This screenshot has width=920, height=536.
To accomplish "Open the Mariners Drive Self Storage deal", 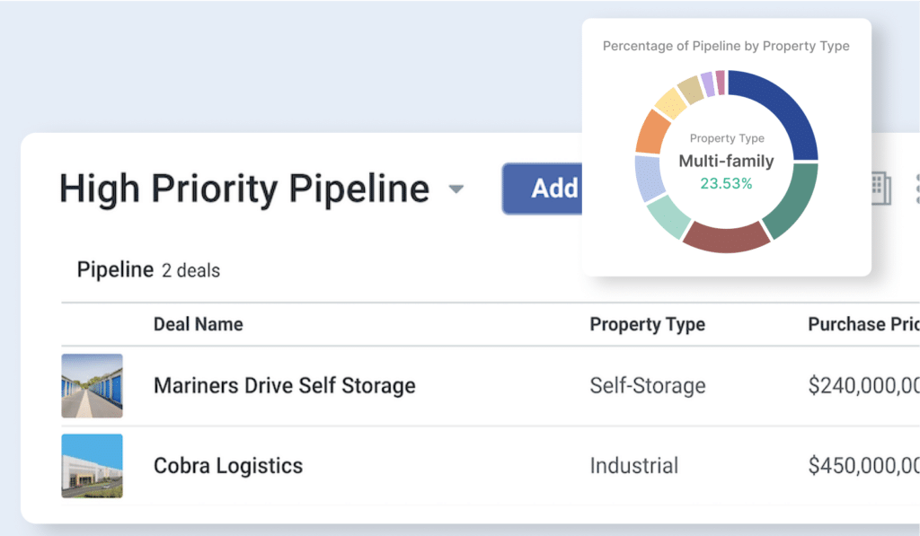I will coord(284,385).
